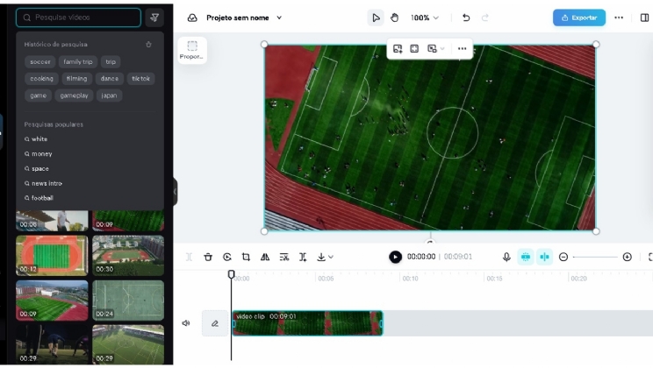Open the 00:29 night players thumbnail
The width and height of the screenshot is (653, 368).
(52, 344)
